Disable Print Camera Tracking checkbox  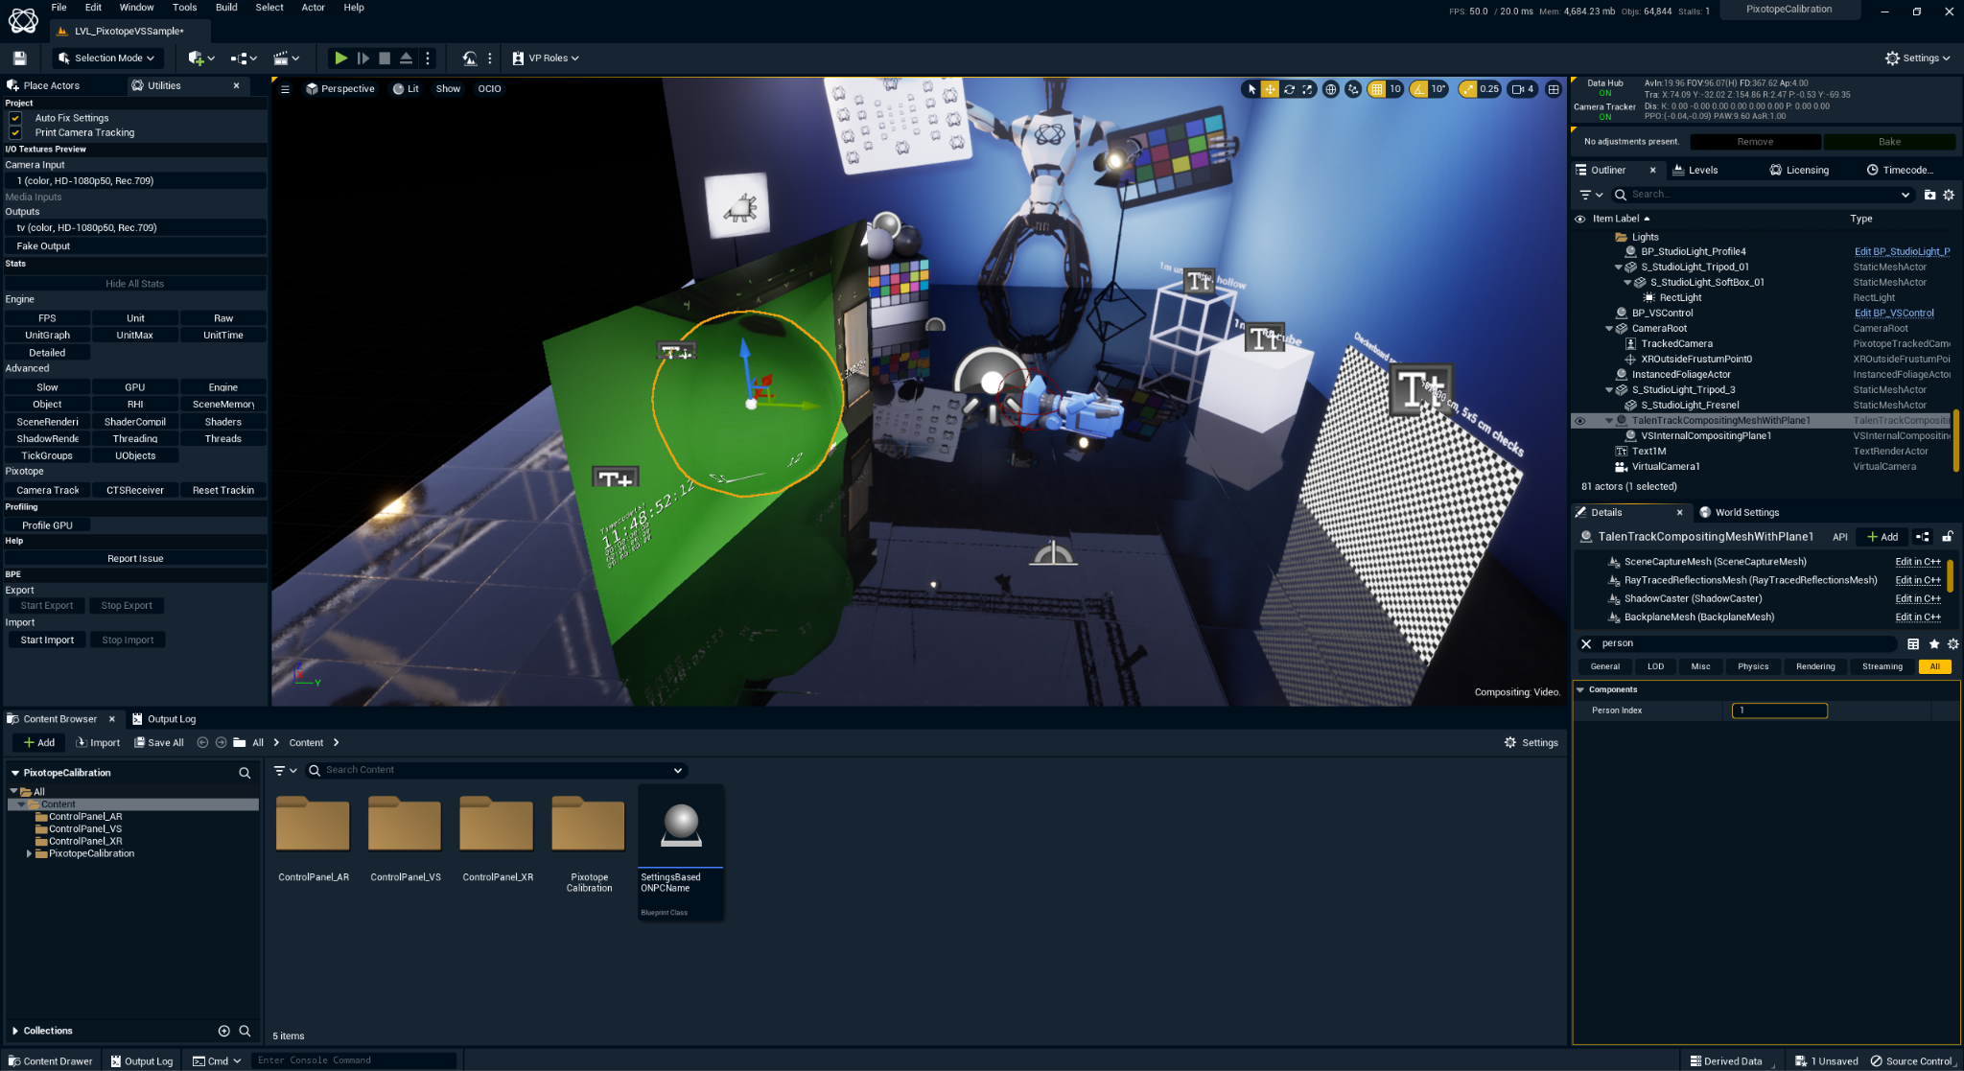(15, 133)
